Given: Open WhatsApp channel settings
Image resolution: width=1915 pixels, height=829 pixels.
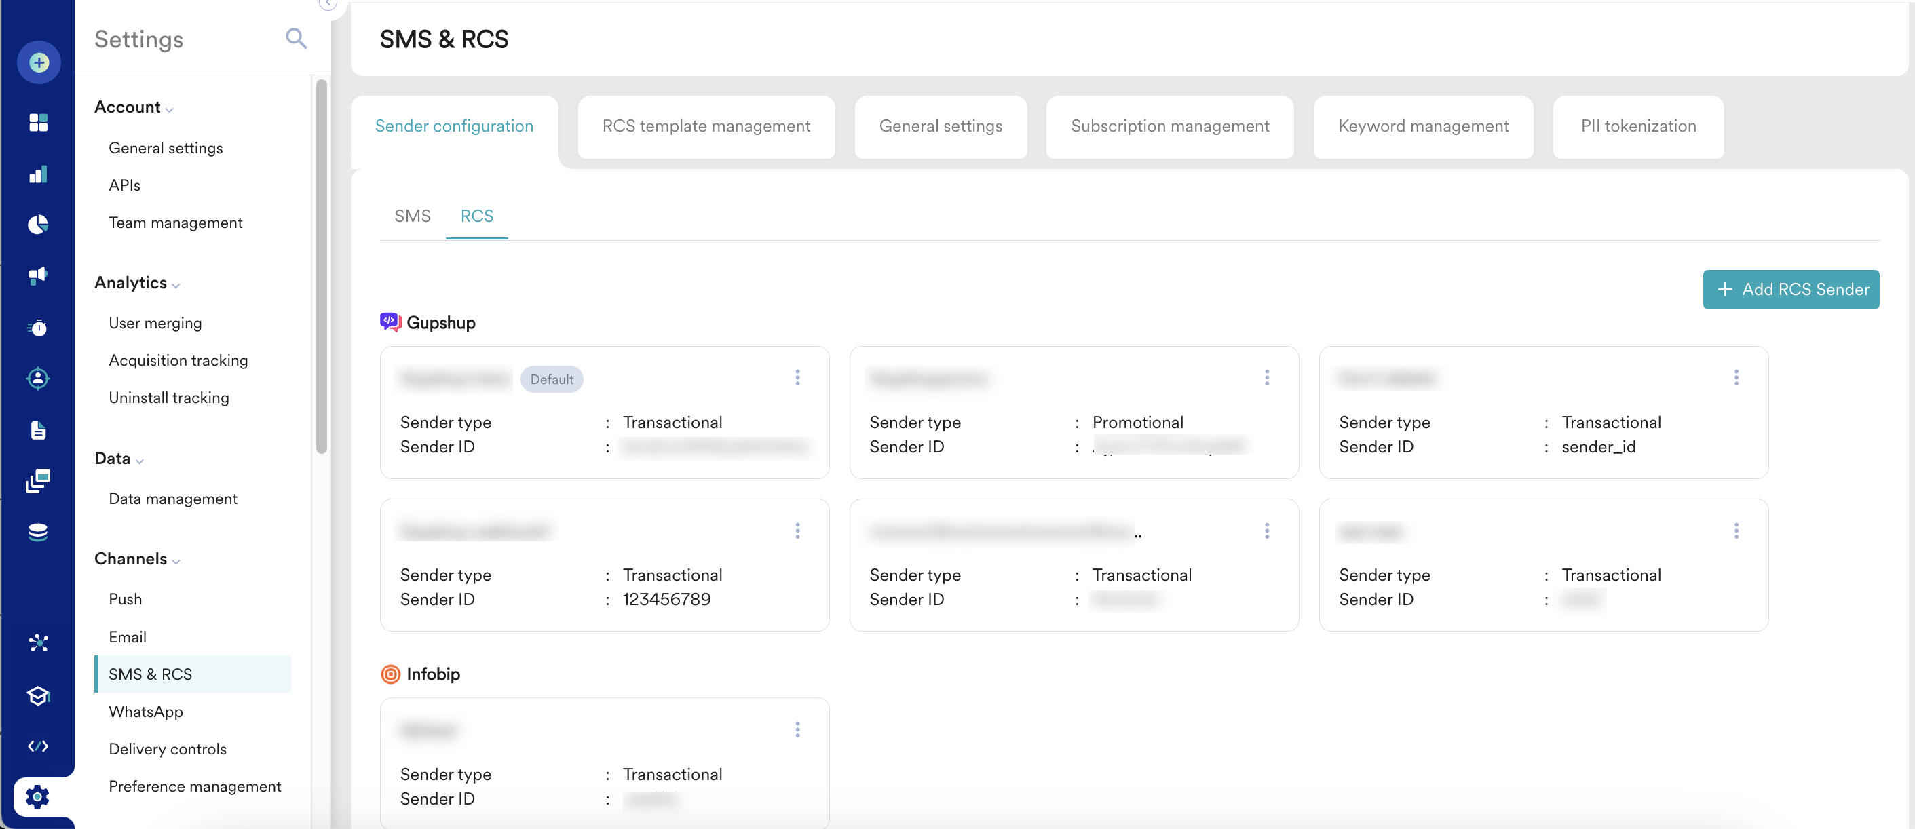Looking at the screenshot, I should pos(146,712).
